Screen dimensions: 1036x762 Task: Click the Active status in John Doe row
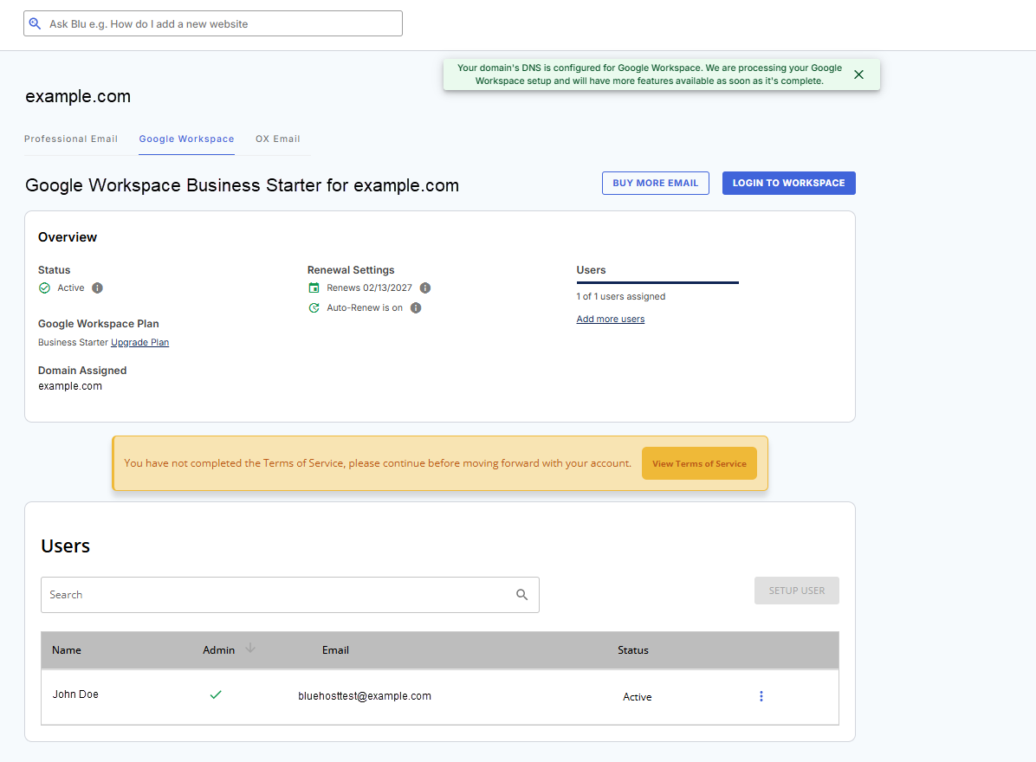[x=637, y=697]
